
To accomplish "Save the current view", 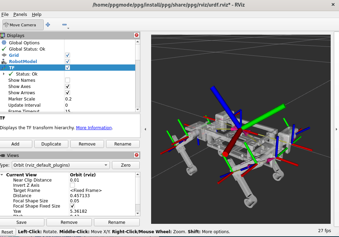I will pos(21,222).
